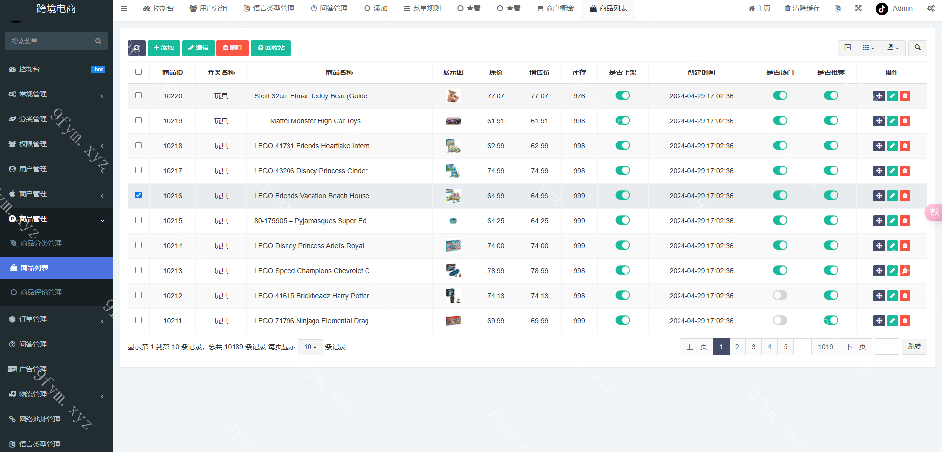Click drag-move icon for product 10211
Viewport: 942px width, 452px height.
pos(879,321)
